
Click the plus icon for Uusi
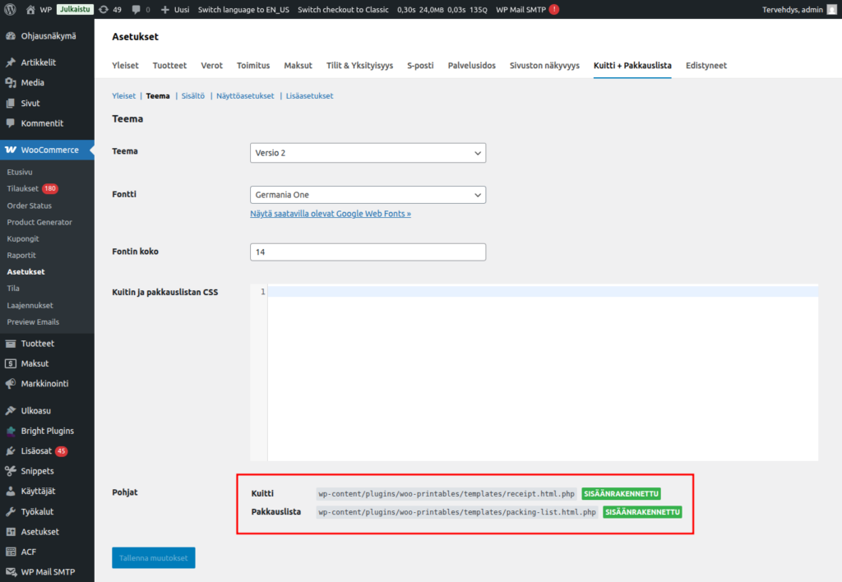164,10
